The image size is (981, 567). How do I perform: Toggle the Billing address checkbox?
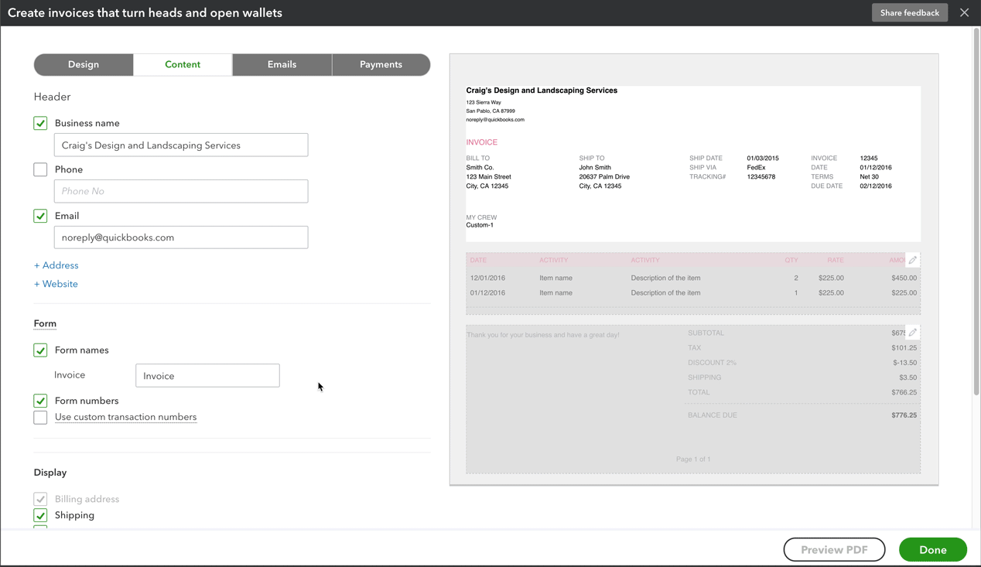[40, 499]
